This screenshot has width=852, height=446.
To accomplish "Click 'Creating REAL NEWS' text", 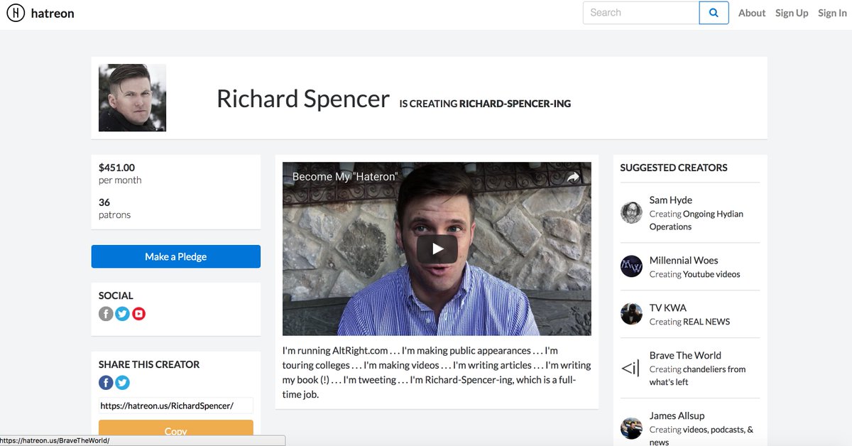I will pos(689,322).
